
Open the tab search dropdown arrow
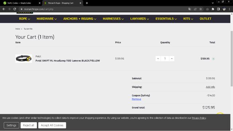(213, 3)
